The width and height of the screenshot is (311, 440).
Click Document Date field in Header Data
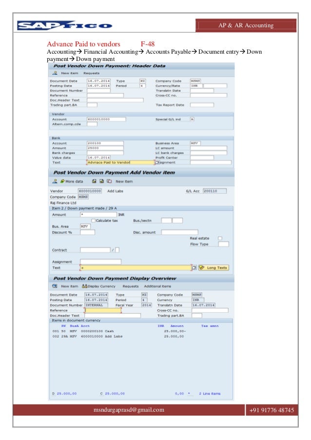point(99,81)
